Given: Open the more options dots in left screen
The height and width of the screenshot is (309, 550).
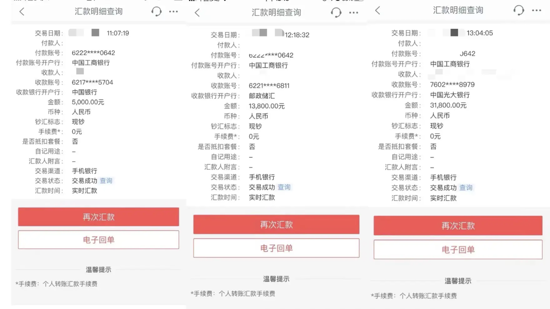Looking at the screenshot, I should coord(174,12).
